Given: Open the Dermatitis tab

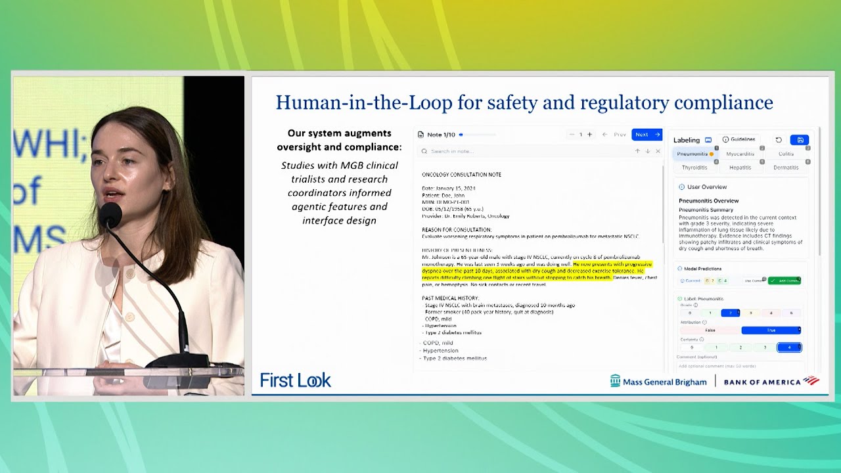Looking at the screenshot, I should (x=786, y=168).
